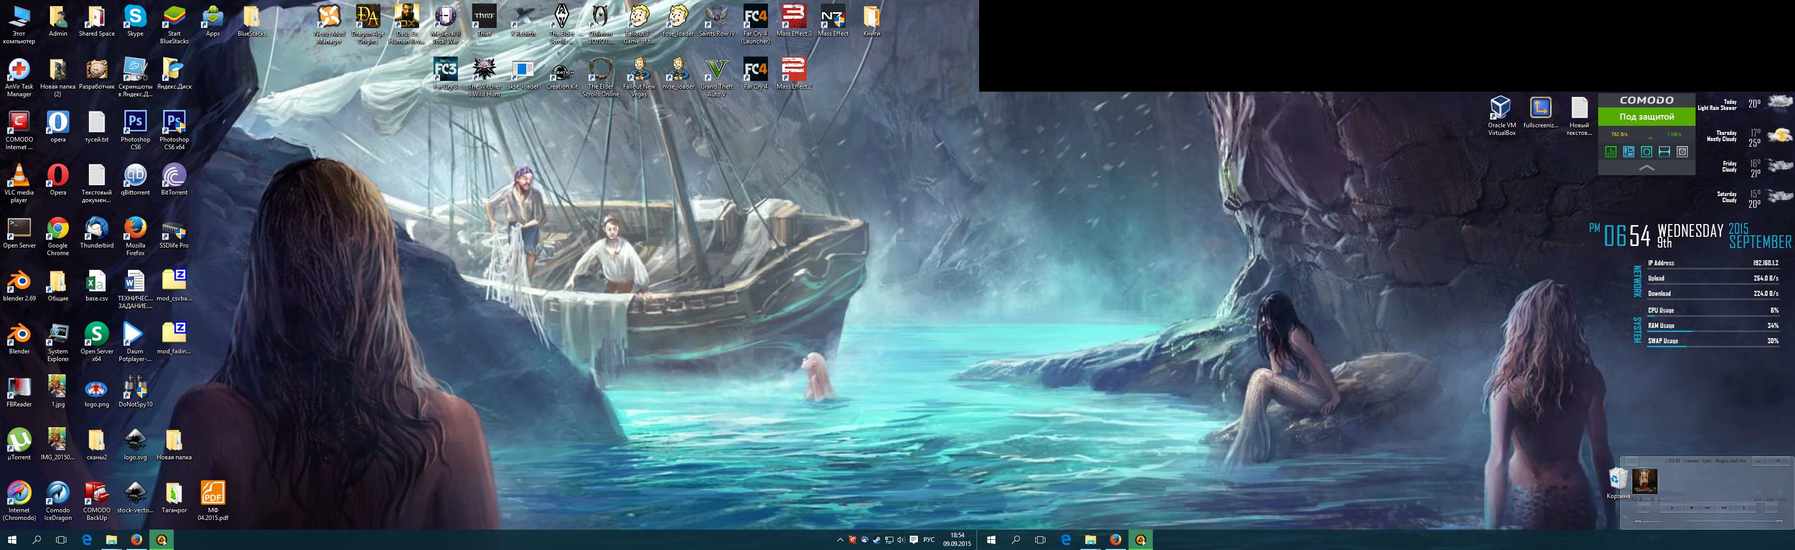Switch to AIMP in the taskbar
This screenshot has width=1795, height=550.
pos(162,539)
